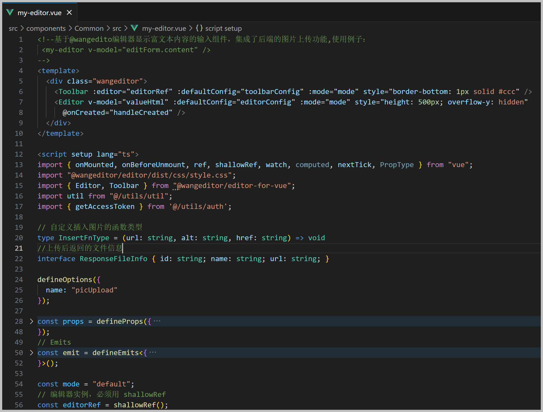
Task: Click the Vue icon in the breadcrumb
Action: click(x=134, y=28)
